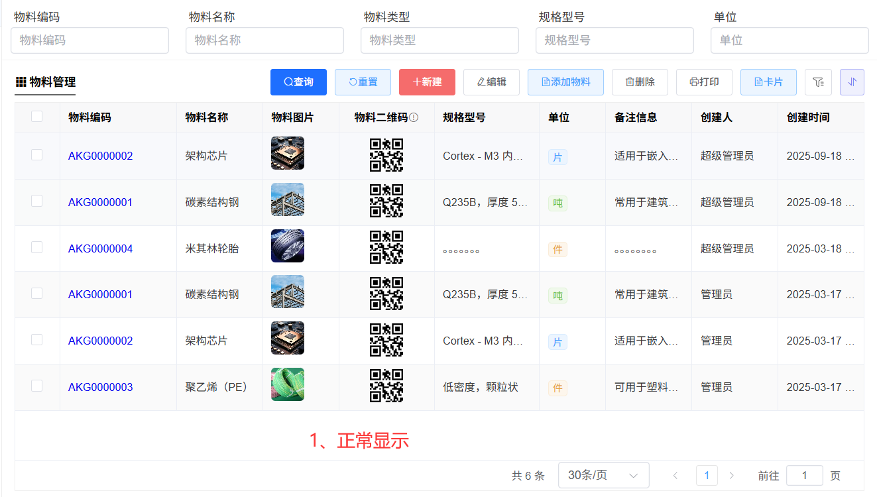The image size is (877, 497).
Task: Click the 编辑 edit button
Action: 491,82
